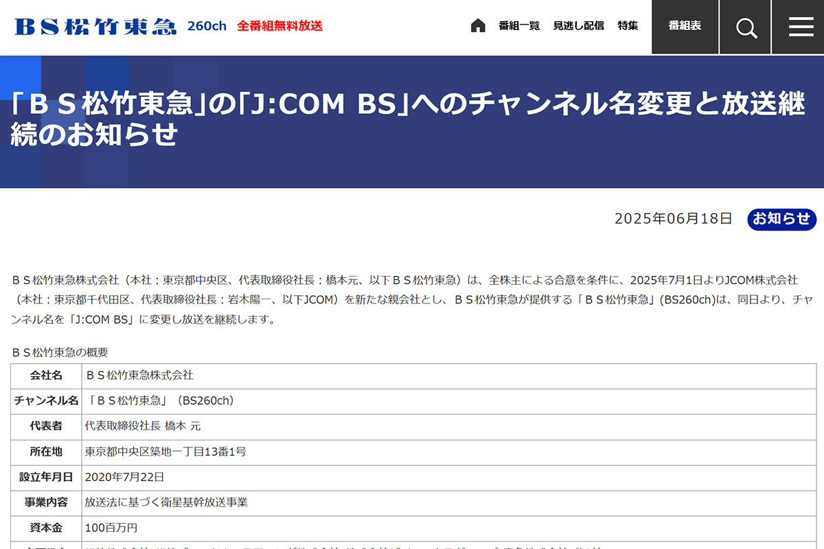
Task: Open 番組一覧 from the navigation bar
Action: click(518, 25)
